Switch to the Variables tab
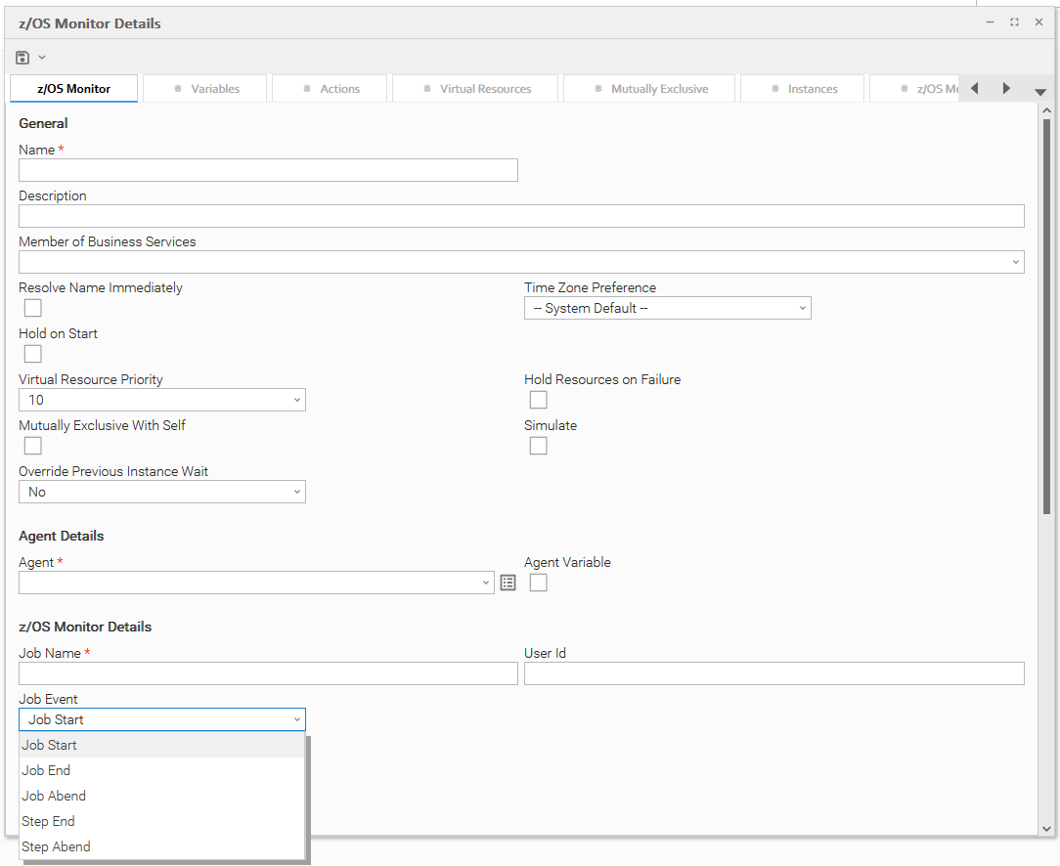1060x866 pixels. [x=205, y=89]
